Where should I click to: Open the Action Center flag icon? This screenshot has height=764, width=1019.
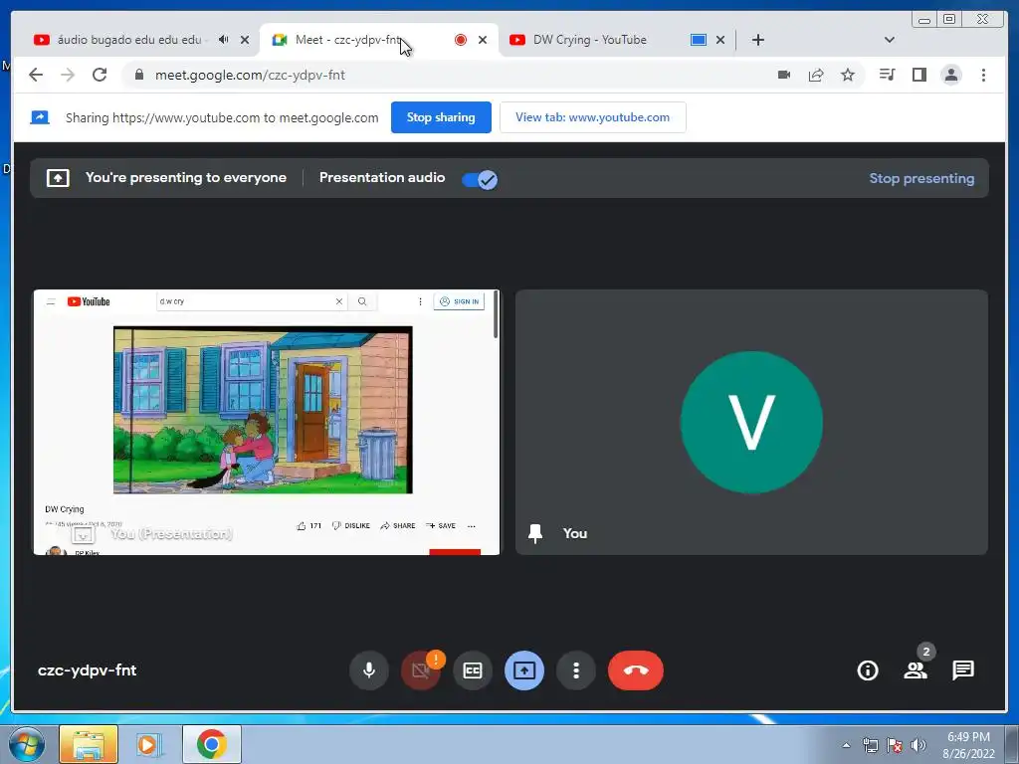(x=895, y=745)
